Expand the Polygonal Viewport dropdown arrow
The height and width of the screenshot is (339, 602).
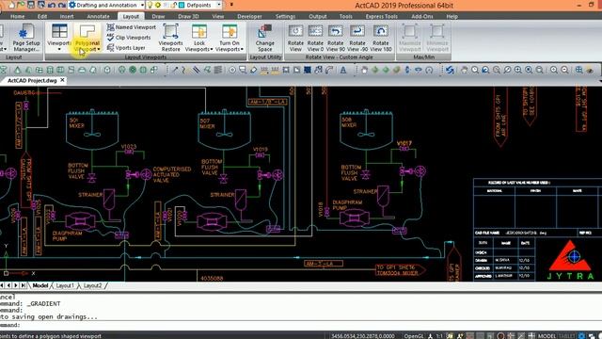coord(99,49)
